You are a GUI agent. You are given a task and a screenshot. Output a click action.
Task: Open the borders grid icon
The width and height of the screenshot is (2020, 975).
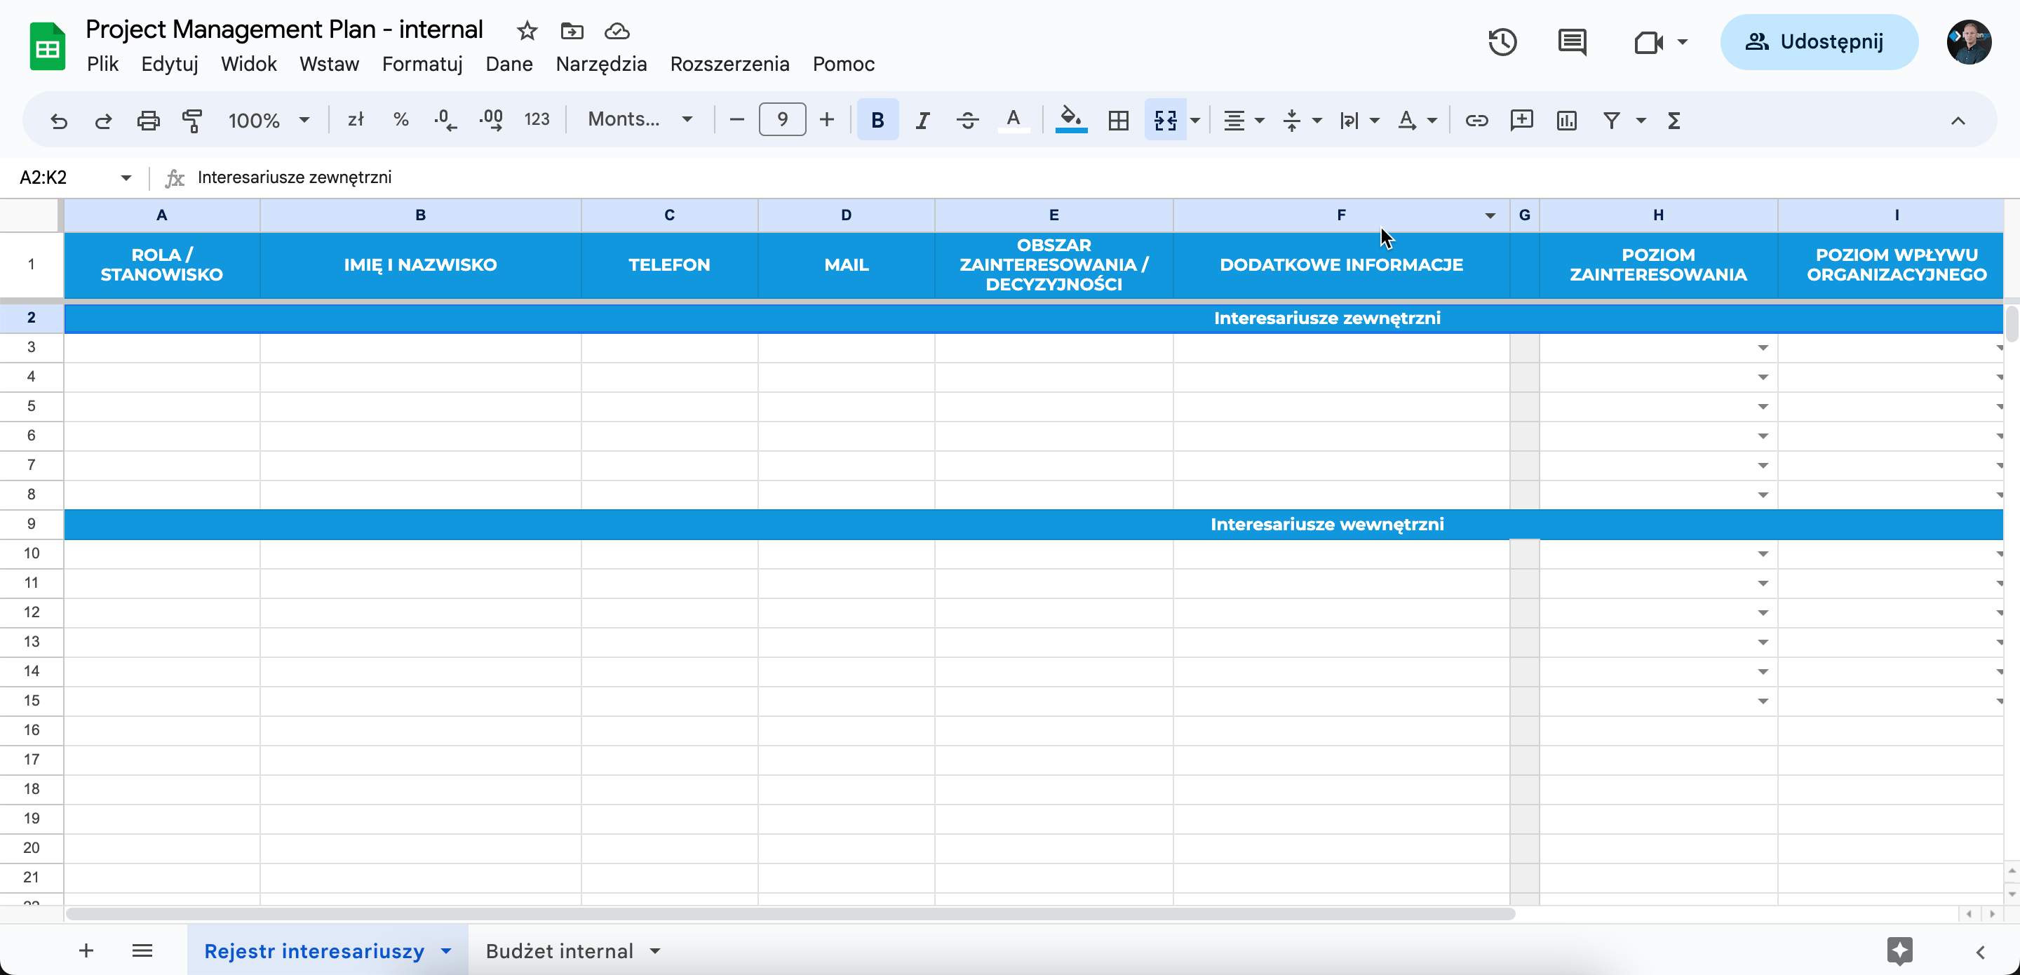[x=1118, y=120]
